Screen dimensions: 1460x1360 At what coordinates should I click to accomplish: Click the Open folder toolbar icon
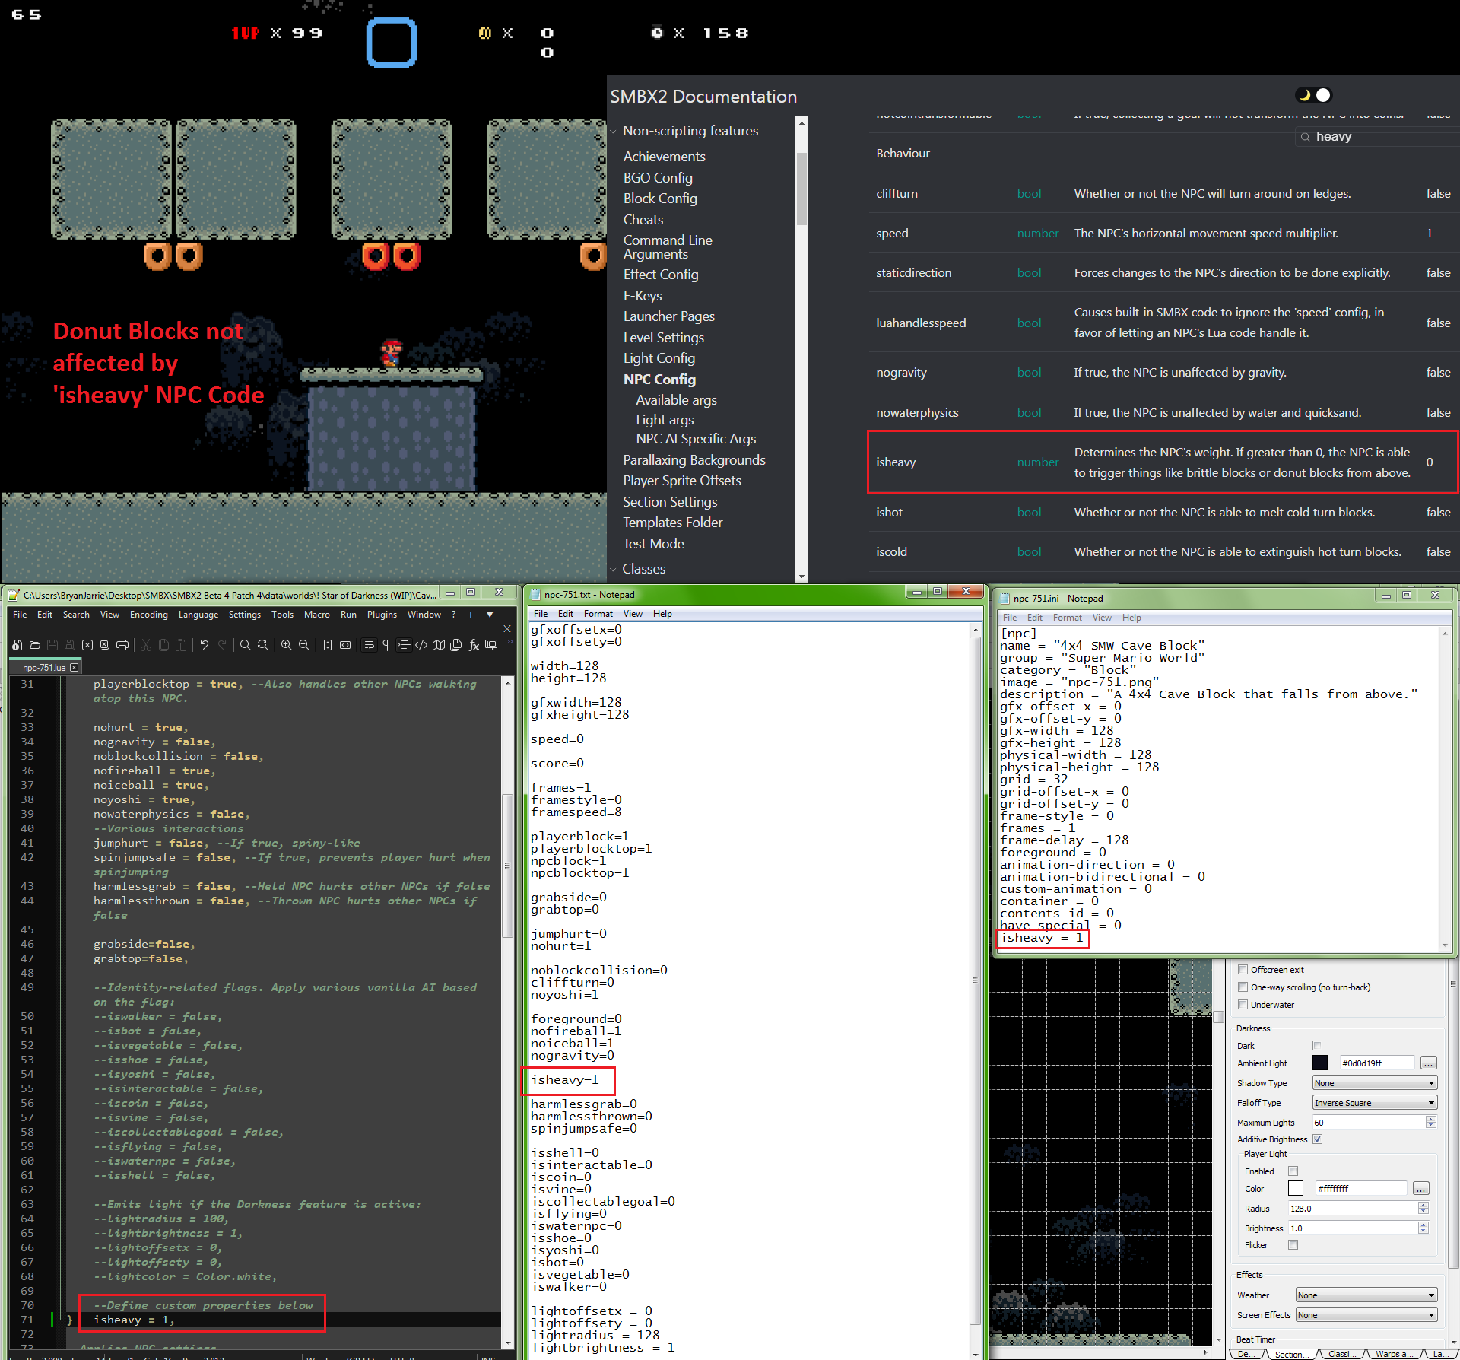coord(34,645)
